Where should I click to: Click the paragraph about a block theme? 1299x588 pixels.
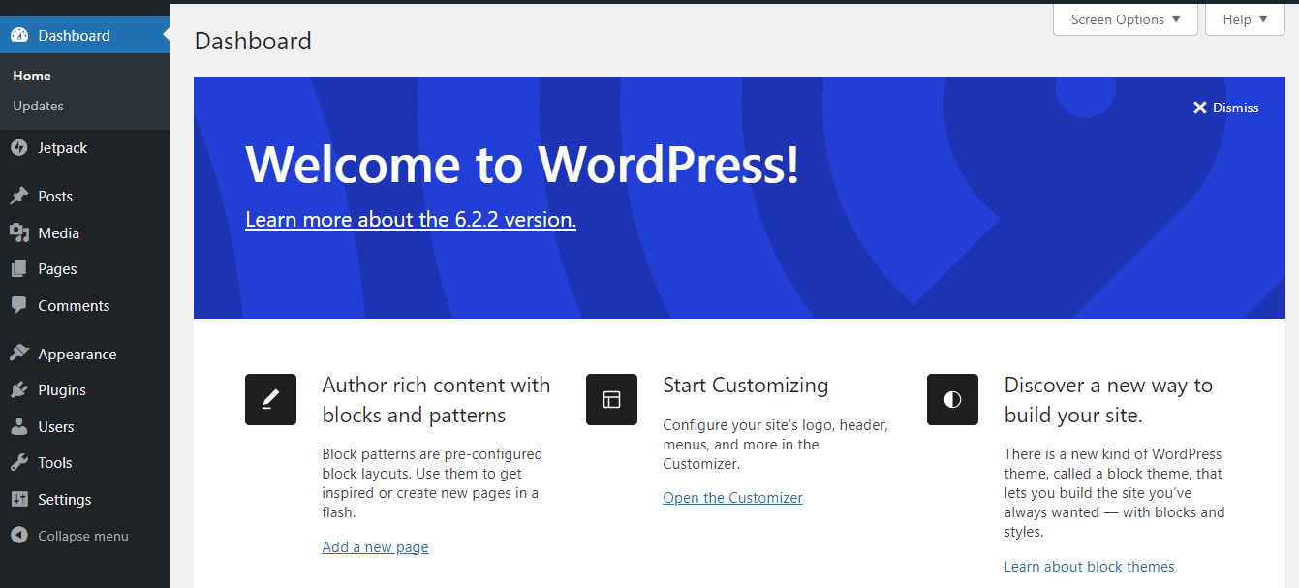1114,493
